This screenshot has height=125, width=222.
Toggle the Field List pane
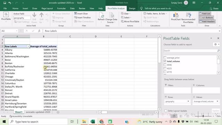tap(205, 14)
